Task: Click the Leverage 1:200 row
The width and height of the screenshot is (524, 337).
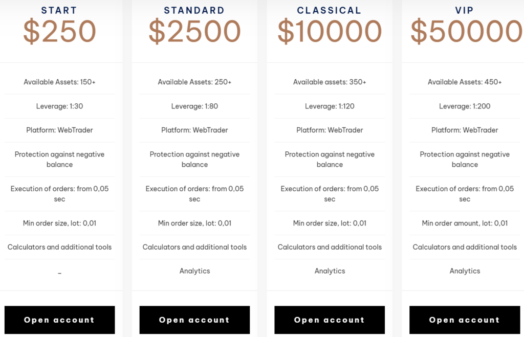Action: tap(465, 106)
